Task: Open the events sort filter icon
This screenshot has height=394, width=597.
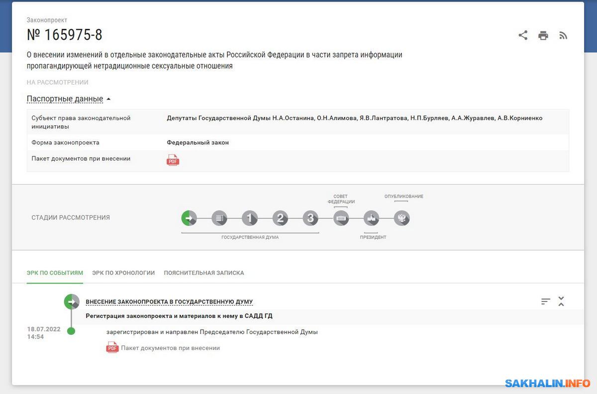Action: pyautogui.click(x=546, y=301)
